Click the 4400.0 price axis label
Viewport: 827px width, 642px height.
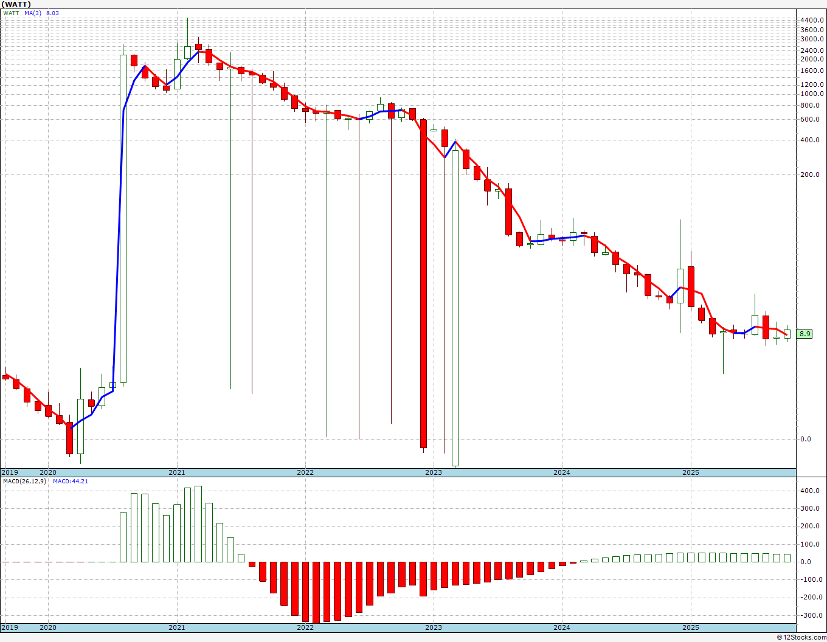(x=812, y=20)
